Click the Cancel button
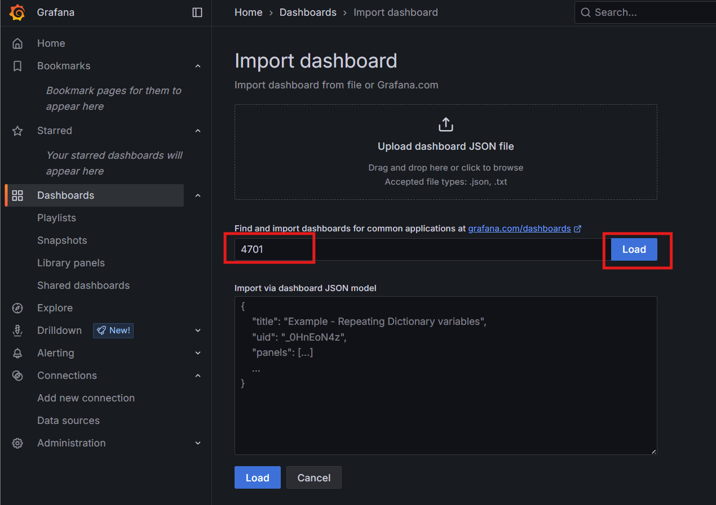This screenshot has height=505, width=716. (314, 478)
